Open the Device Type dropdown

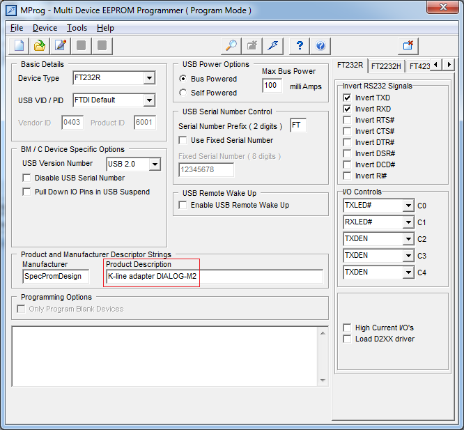tap(149, 78)
